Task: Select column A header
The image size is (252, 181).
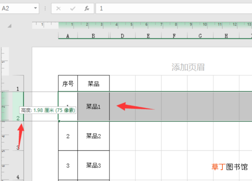Action: (x=68, y=36)
